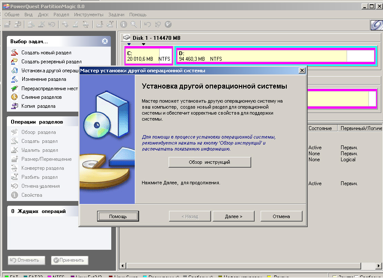Click the Установка другой операционной системы task icon
Screen dimensions: 383x278
[15, 70]
